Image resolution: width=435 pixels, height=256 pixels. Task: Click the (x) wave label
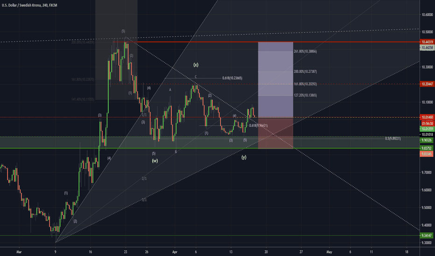tap(196, 65)
